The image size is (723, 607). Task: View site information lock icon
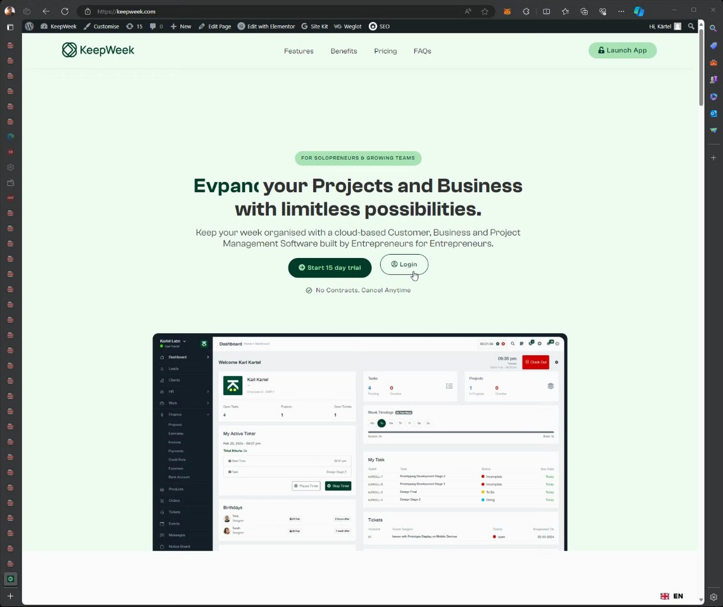[87, 11]
